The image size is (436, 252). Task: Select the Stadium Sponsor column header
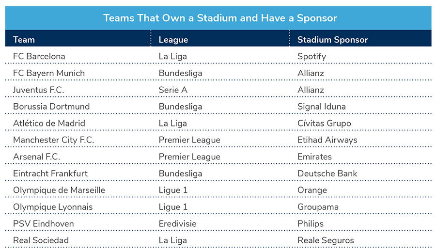332,40
